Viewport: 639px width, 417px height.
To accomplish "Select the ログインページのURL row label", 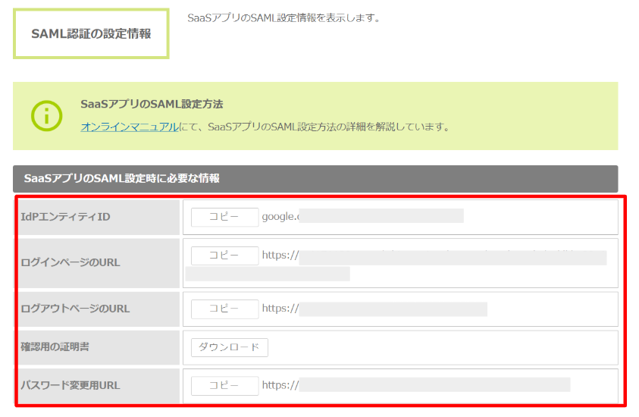I will (70, 263).
